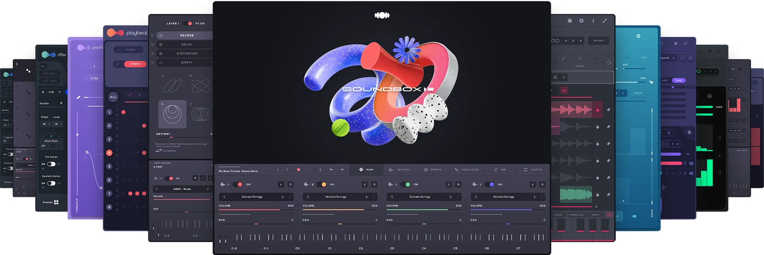Click next sound arrow on red layer selector
Viewport: 764px width, 255px height.
point(283,197)
